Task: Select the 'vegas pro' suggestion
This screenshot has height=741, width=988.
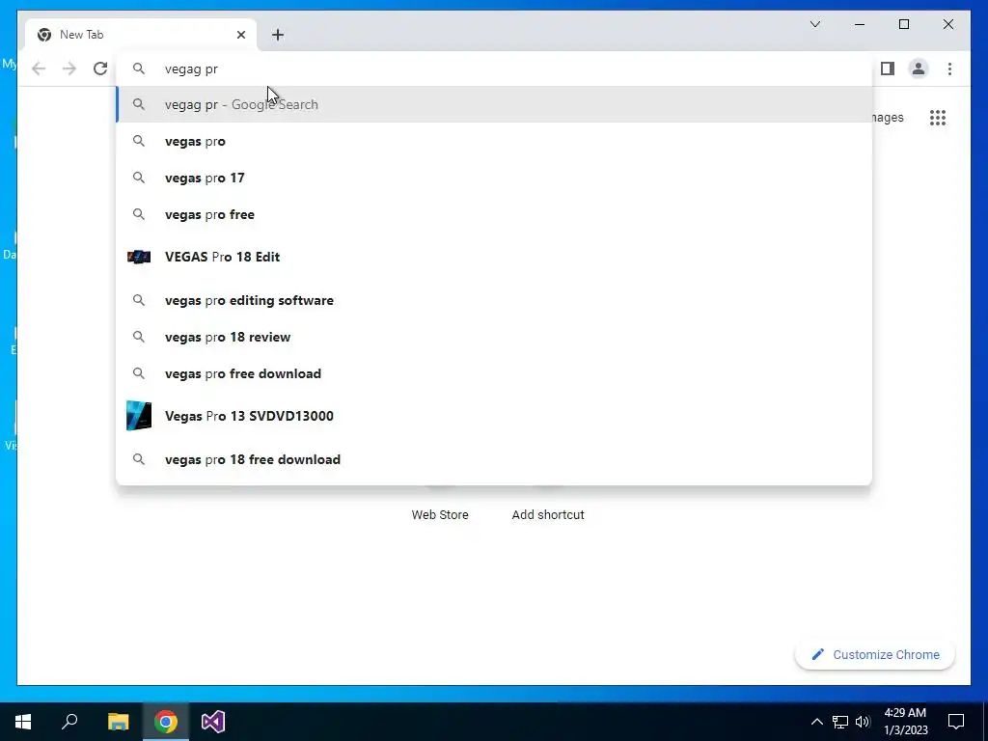Action: [x=494, y=141]
